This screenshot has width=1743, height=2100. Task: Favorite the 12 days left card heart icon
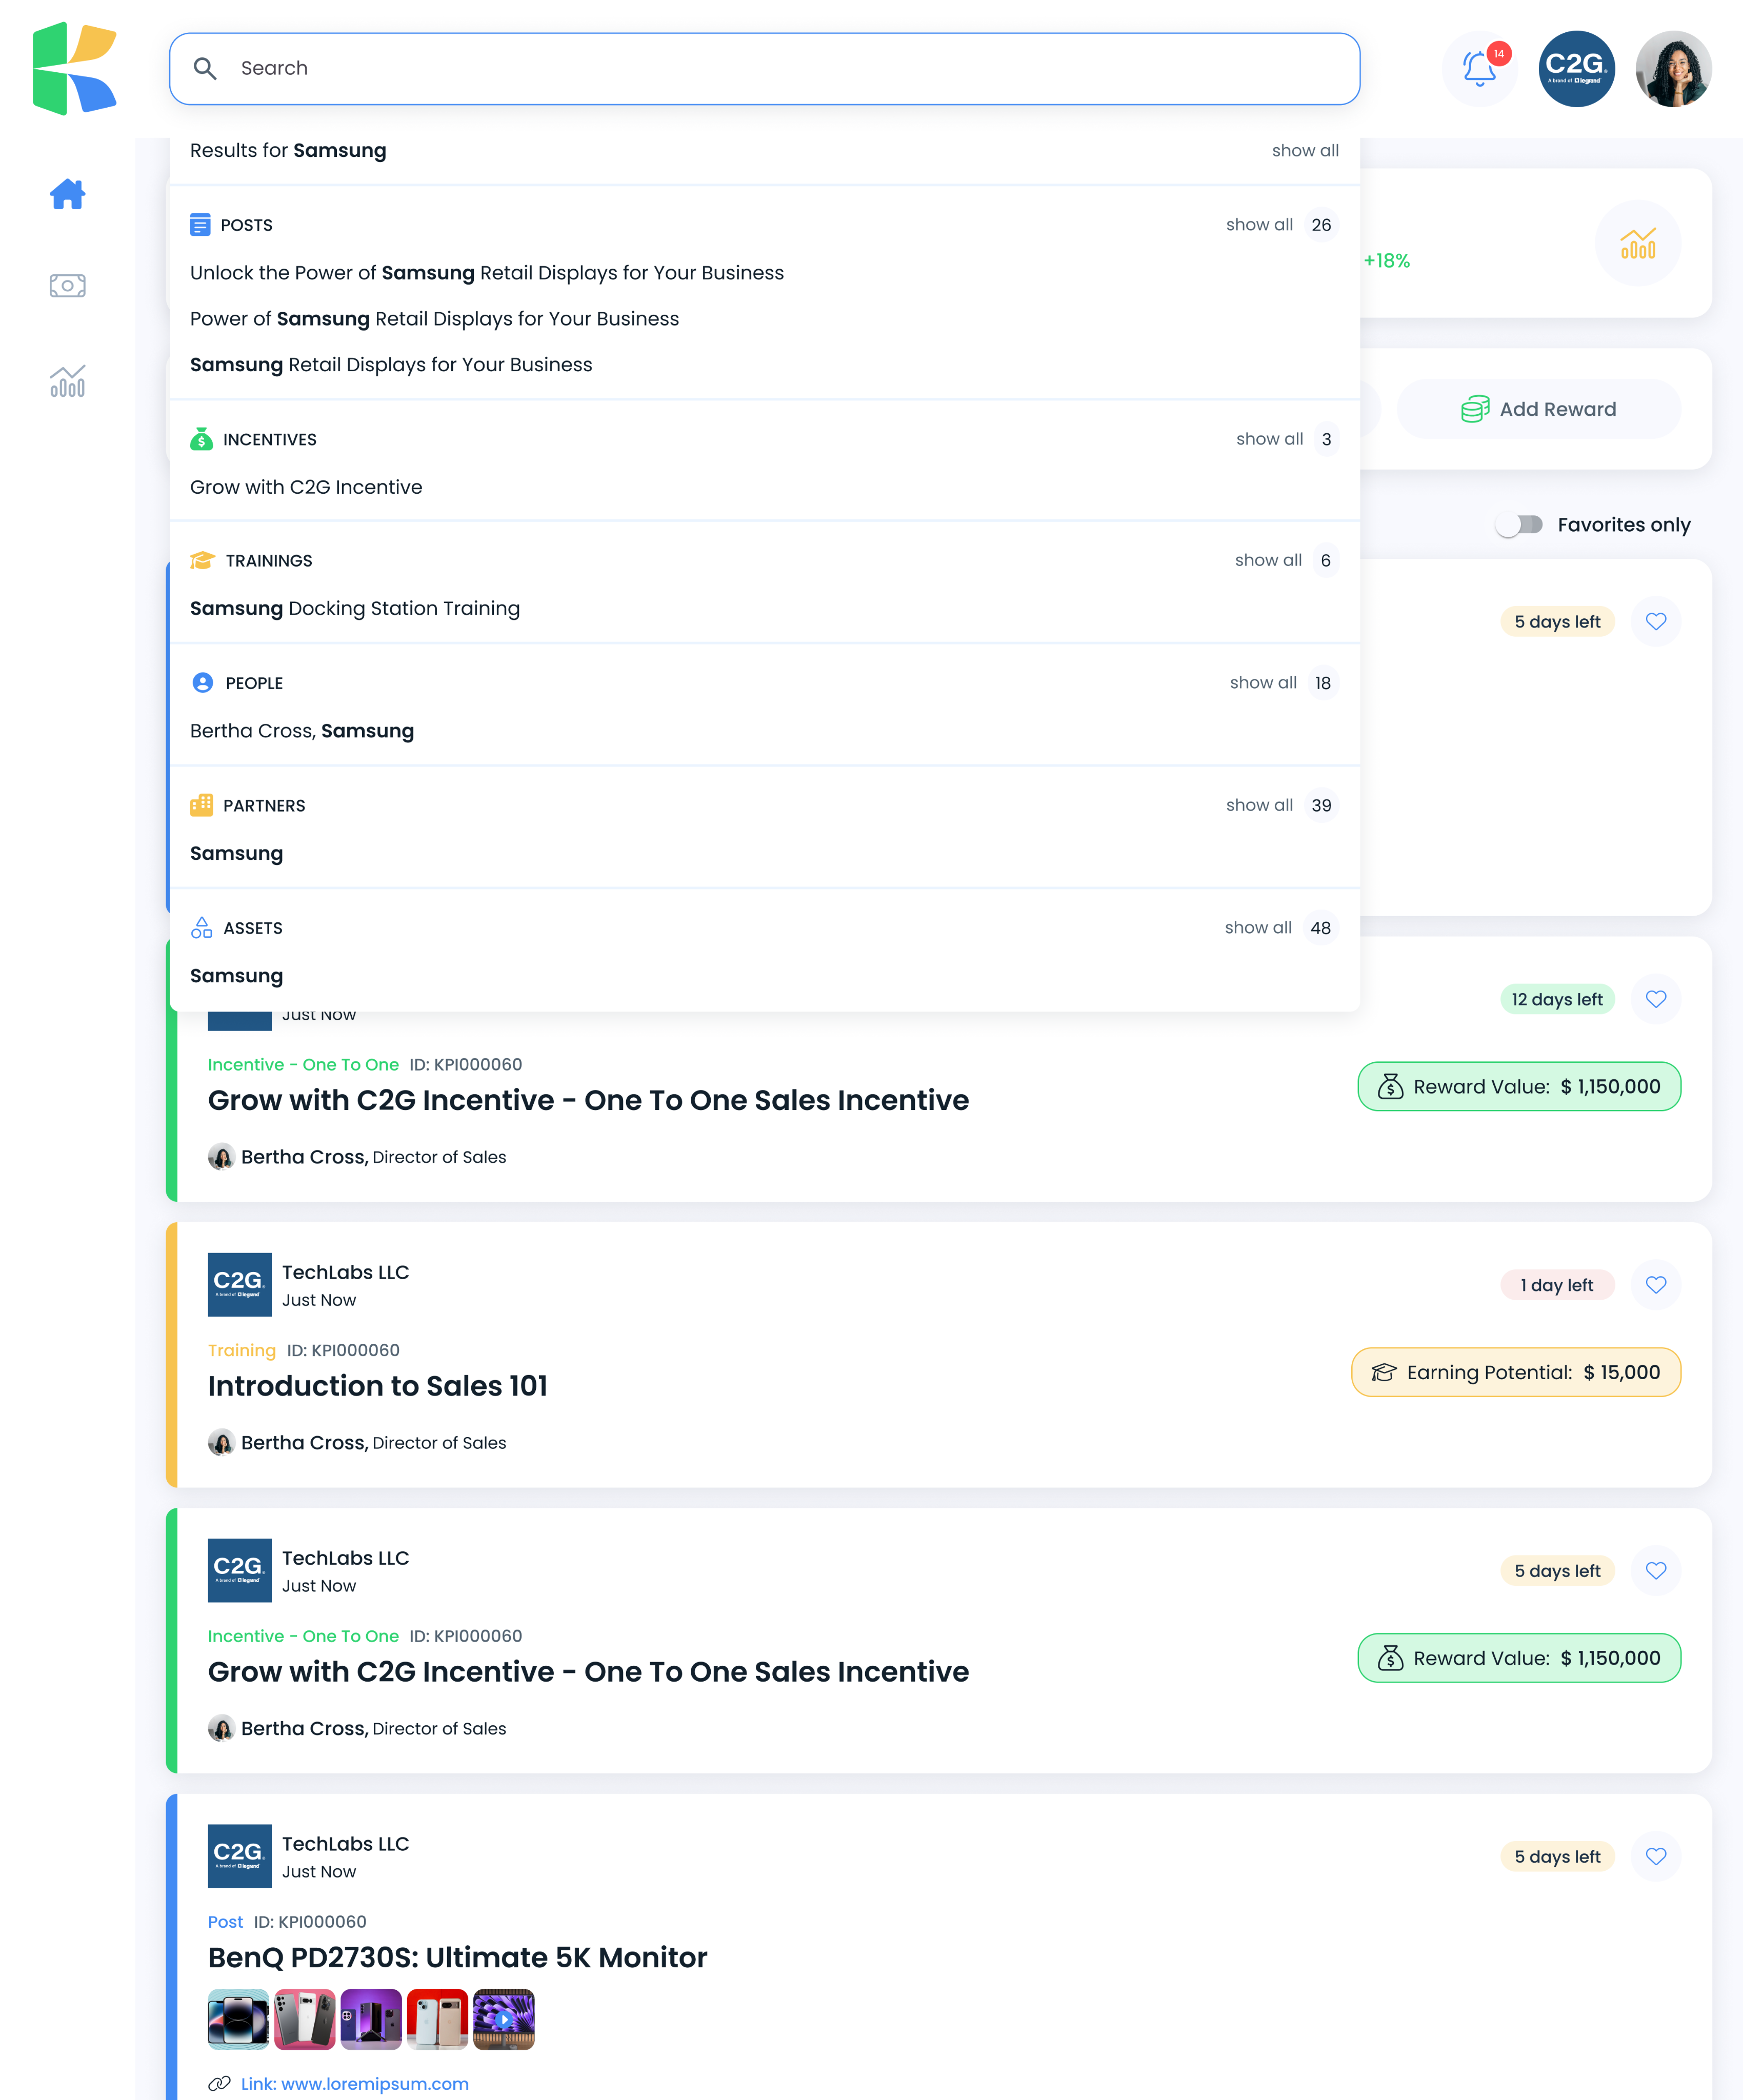coord(1655,999)
